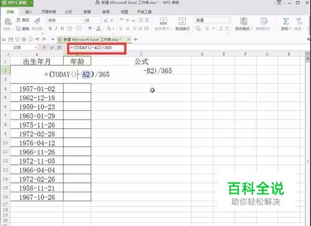Open the View (视图) ribbon tab

click(x=124, y=12)
